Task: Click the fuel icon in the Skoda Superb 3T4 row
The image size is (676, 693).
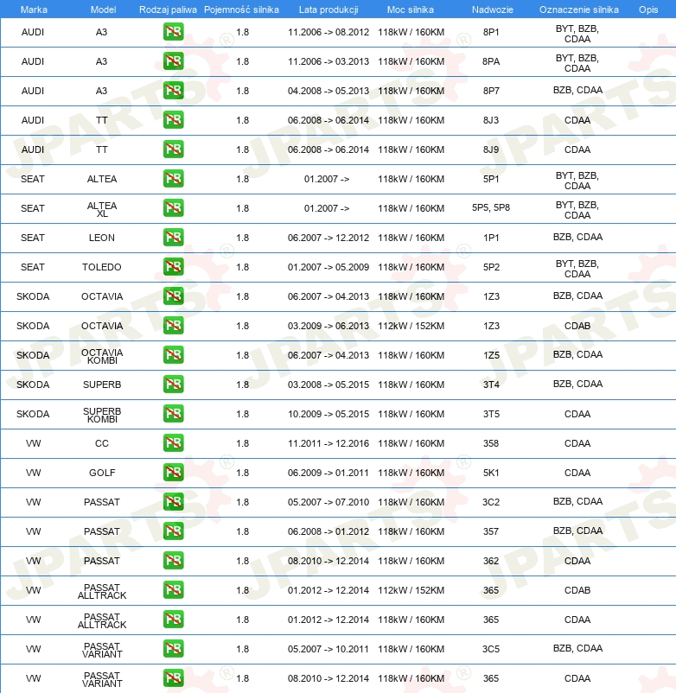Action: point(173,385)
